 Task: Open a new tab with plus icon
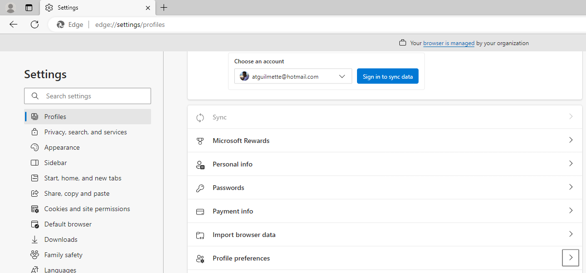point(164,8)
